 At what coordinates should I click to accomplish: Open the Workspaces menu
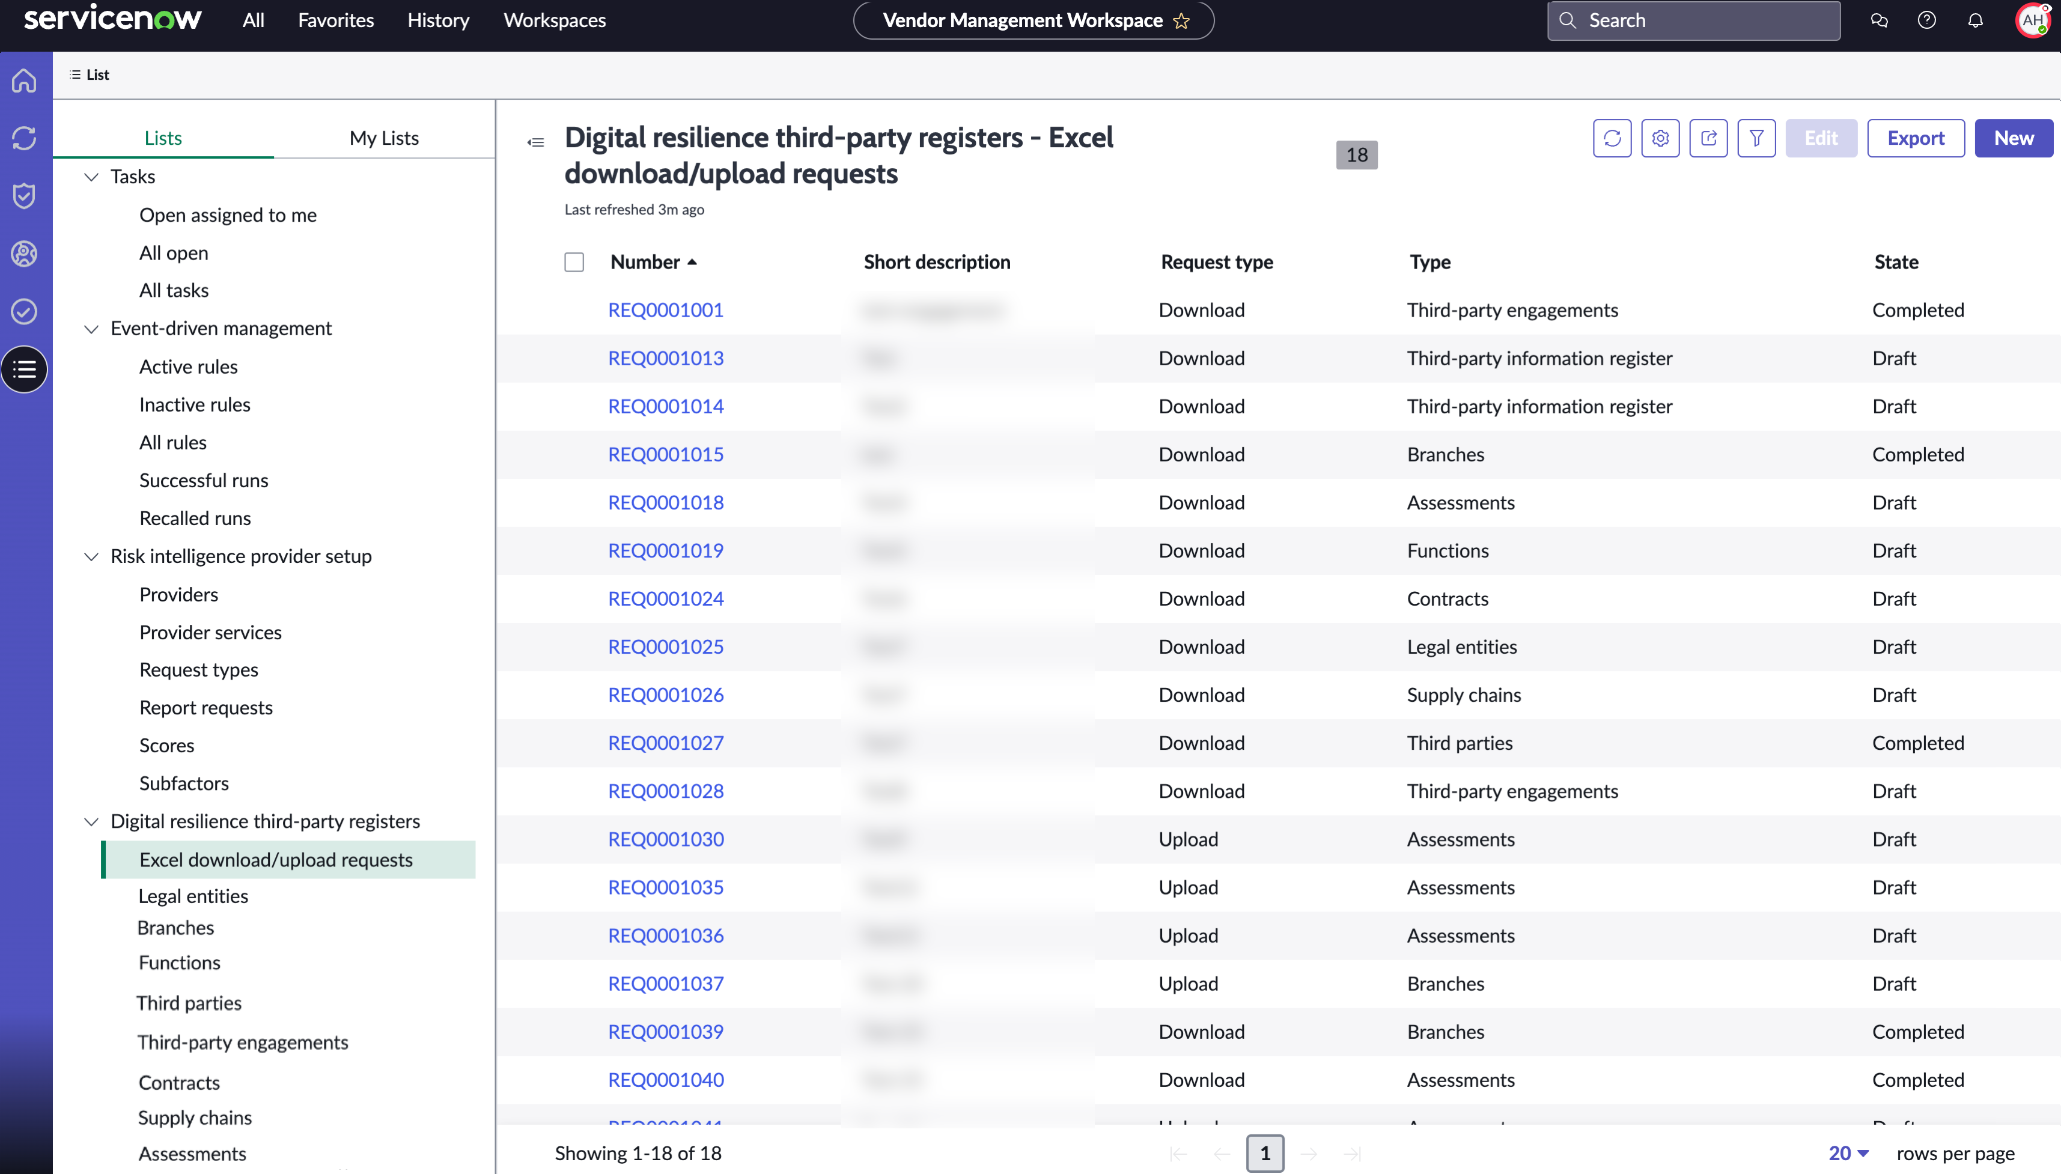coord(555,20)
